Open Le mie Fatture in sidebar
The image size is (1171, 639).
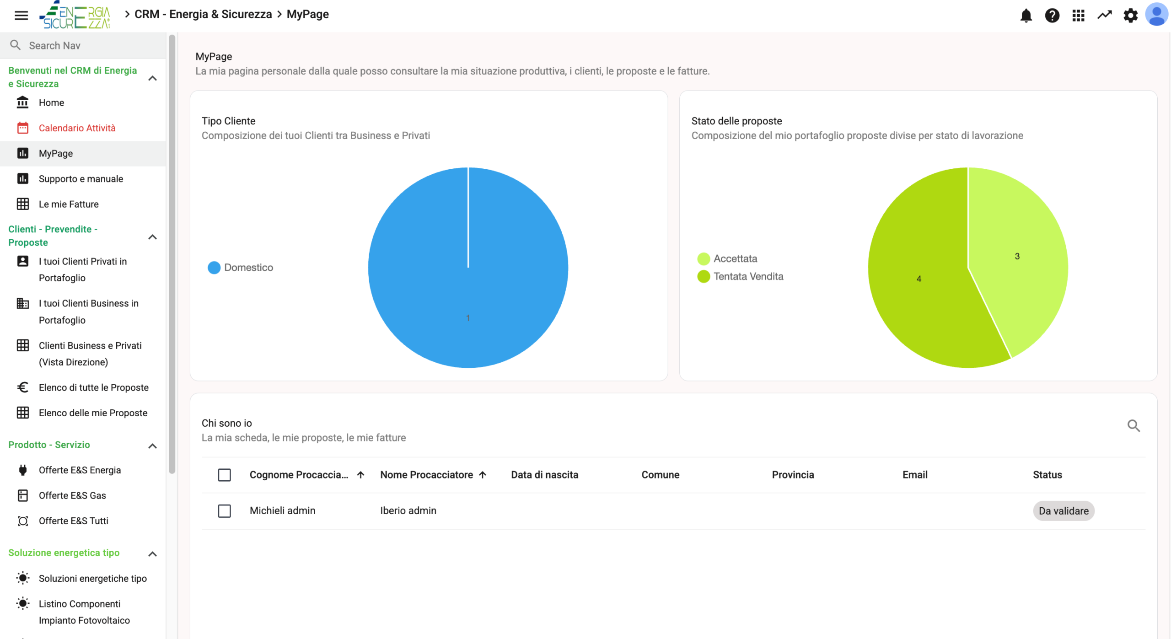pyautogui.click(x=69, y=204)
